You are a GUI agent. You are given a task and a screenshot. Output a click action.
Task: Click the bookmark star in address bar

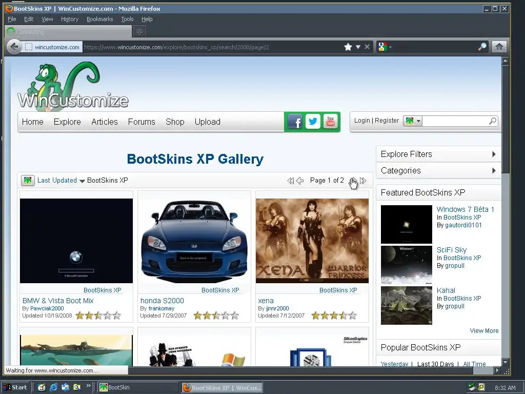point(348,47)
